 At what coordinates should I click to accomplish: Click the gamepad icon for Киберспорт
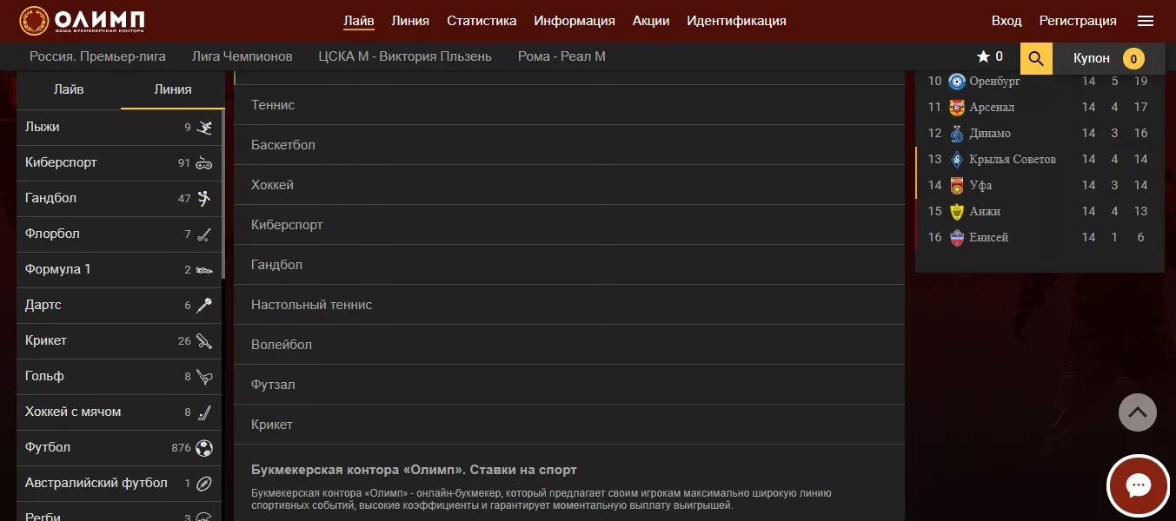click(204, 163)
